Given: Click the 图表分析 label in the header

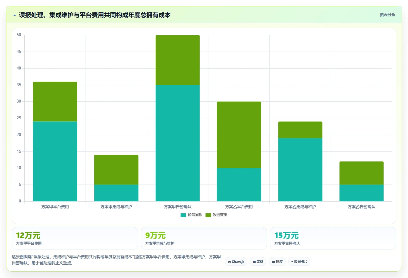Looking at the screenshot, I should tap(387, 15).
